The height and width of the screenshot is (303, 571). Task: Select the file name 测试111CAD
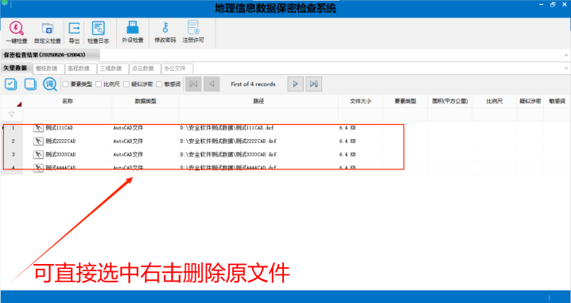click(60, 128)
